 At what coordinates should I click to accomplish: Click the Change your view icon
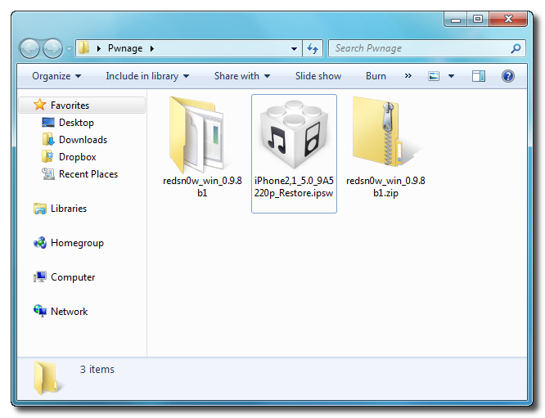point(434,76)
